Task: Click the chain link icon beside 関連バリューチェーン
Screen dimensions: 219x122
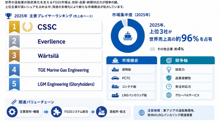Action: tap(14, 102)
